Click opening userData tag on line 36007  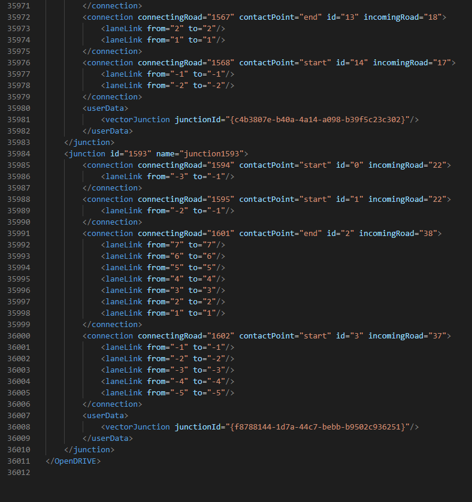[x=105, y=415]
